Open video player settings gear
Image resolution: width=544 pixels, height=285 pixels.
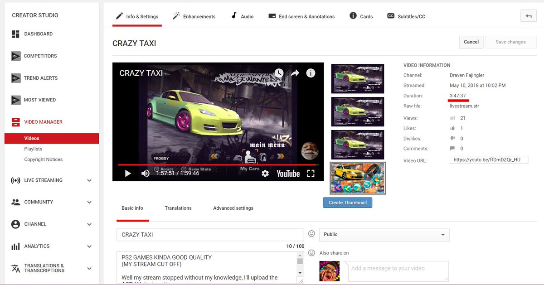pos(265,174)
